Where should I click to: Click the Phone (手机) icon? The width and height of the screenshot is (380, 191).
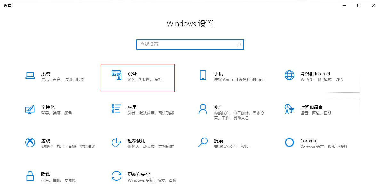tap(203, 76)
